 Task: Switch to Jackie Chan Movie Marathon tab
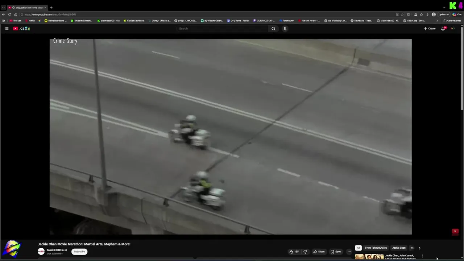coord(27,8)
